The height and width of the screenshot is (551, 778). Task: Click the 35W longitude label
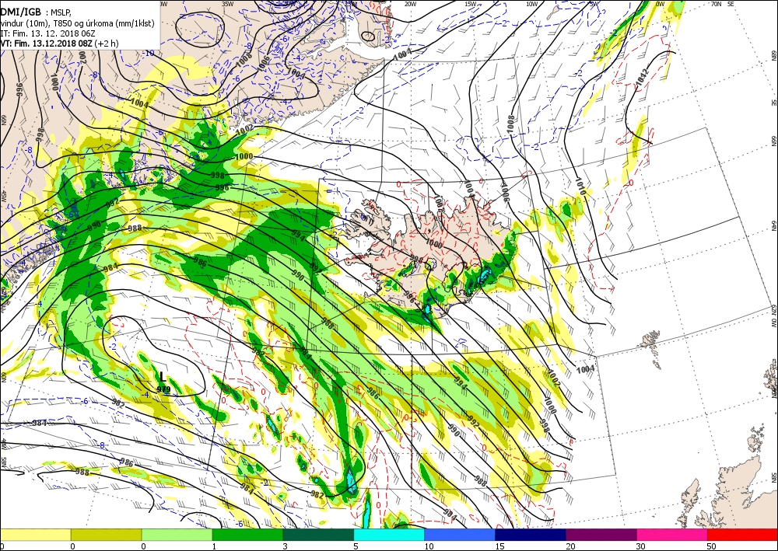pos(228,4)
